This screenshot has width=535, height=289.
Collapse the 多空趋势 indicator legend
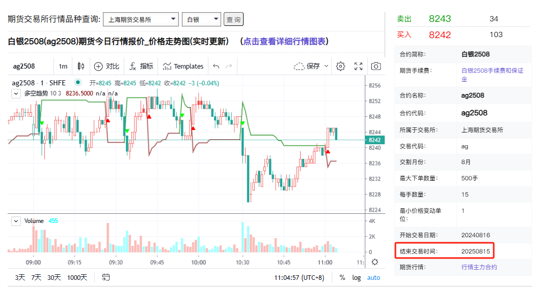coord(16,93)
